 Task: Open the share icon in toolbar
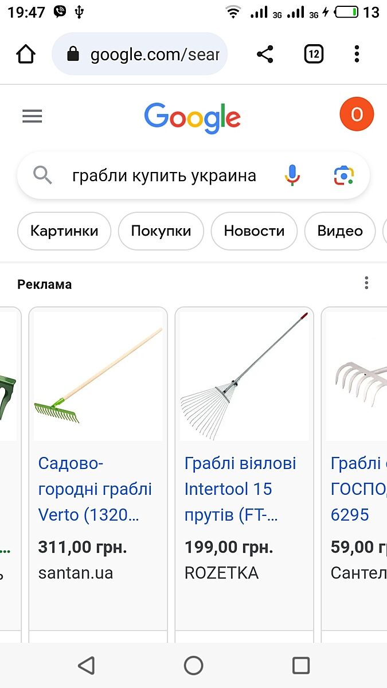tap(264, 54)
